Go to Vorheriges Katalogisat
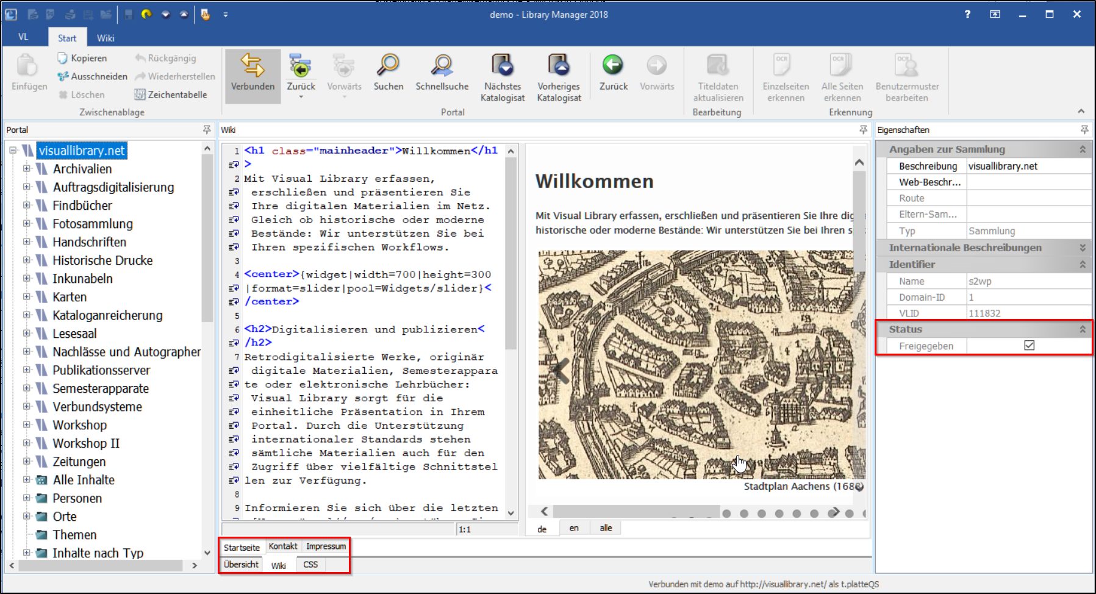Screen dimensions: 1096x594 tap(559, 66)
